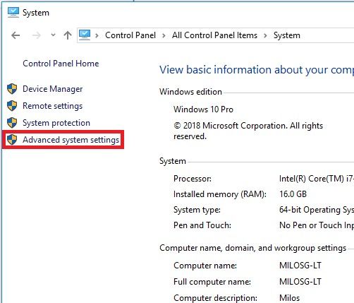Select the Control Panel breadcrumb item
Image resolution: width=354 pixels, height=303 pixels.
tap(130, 35)
